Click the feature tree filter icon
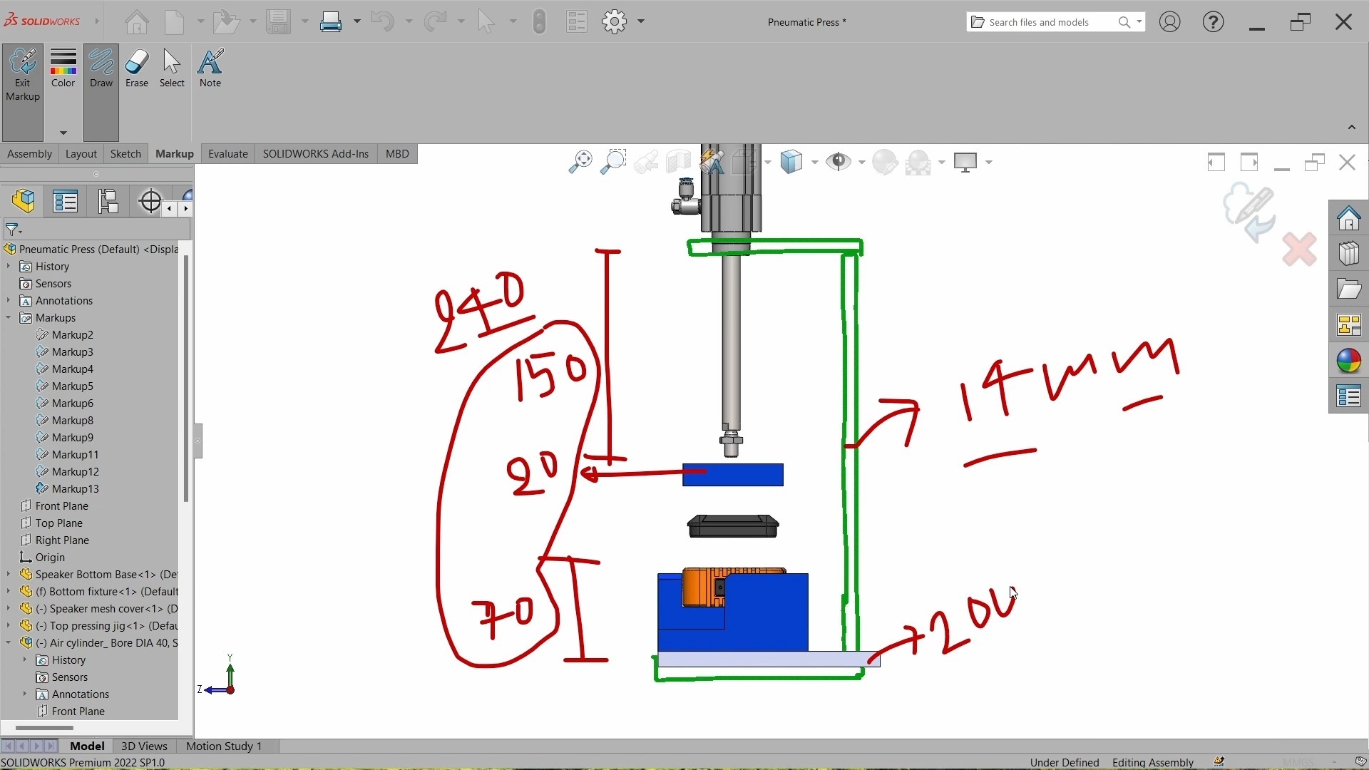Screen dimensions: 1369x770 (x=14, y=230)
